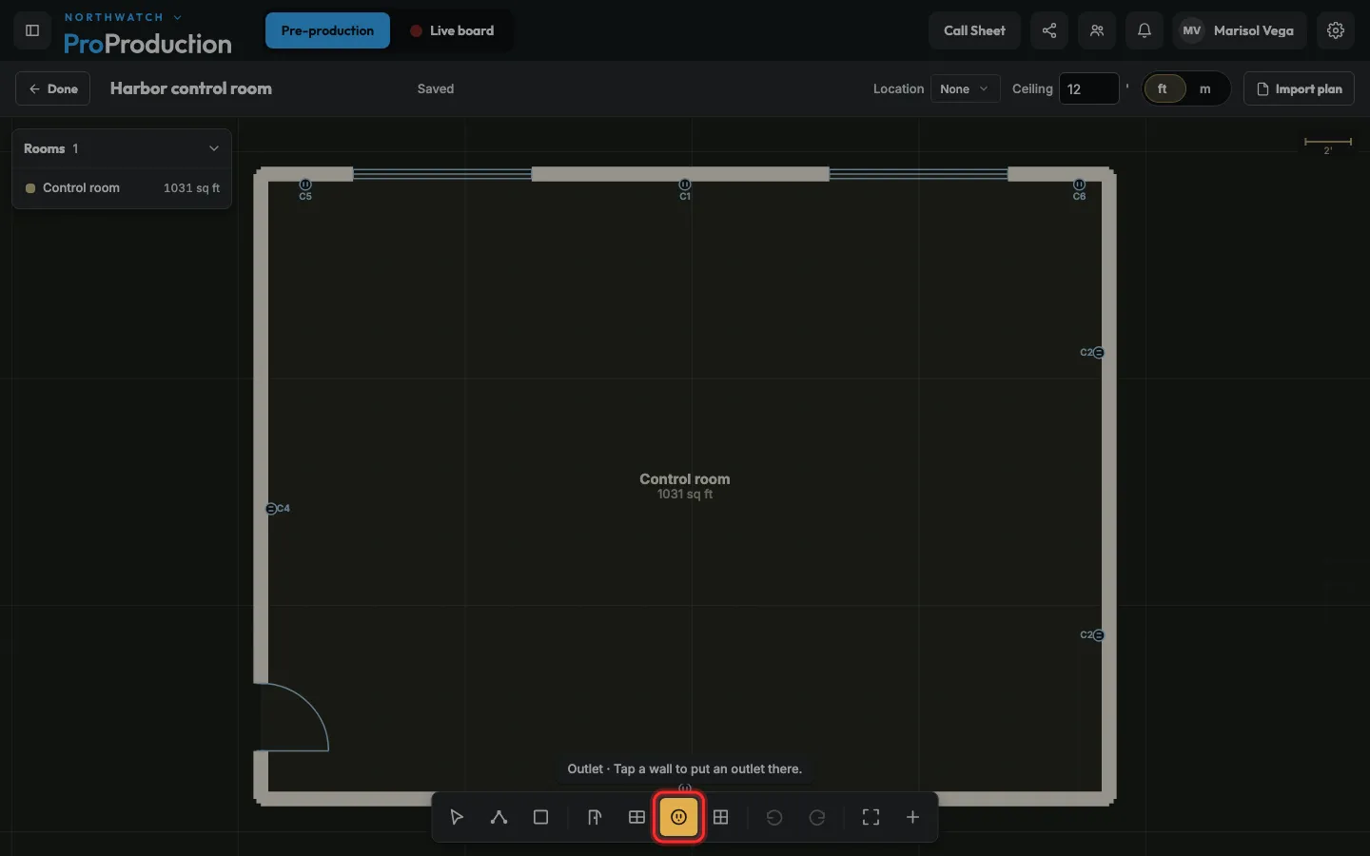Select outlet C6 on top wall
Image resolution: width=1370 pixels, height=856 pixels.
point(1079,185)
